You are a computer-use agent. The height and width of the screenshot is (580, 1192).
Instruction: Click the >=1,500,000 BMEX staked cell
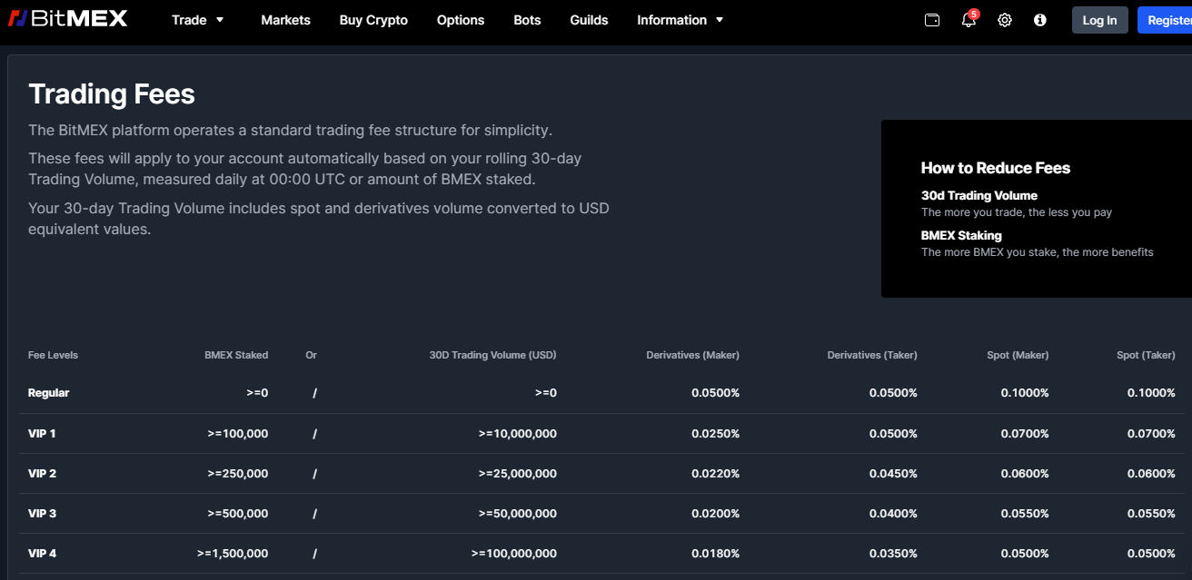point(233,554)
